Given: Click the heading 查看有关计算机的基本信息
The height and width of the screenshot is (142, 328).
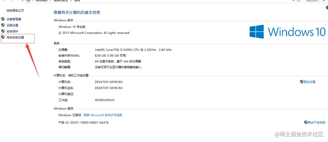Looking at the screenshot, I should (x=77, y=12).
